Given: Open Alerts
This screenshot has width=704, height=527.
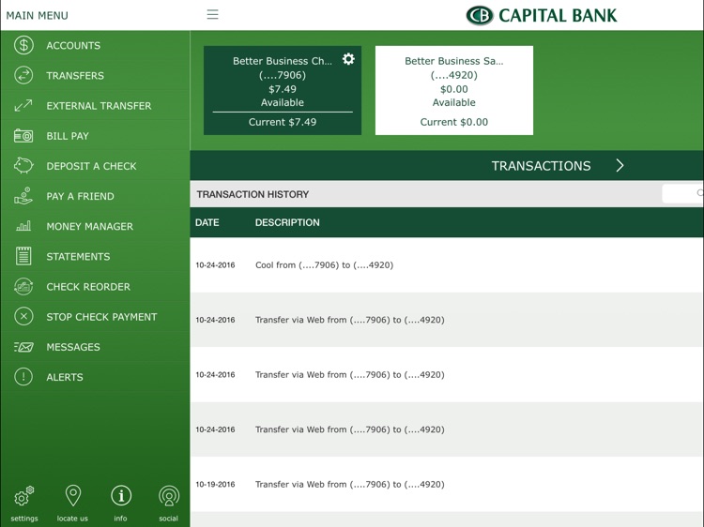Looking at the screenshot, I should (x=95, y=377).
